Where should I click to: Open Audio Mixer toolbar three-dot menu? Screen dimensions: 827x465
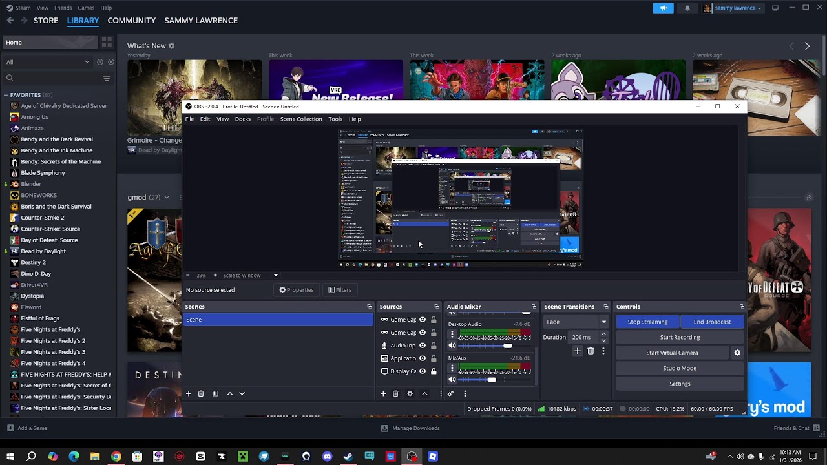coord(465,393)
